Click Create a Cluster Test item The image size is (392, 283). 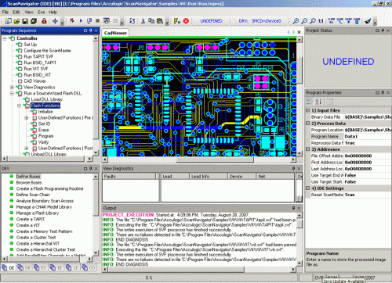click(36, 238)
